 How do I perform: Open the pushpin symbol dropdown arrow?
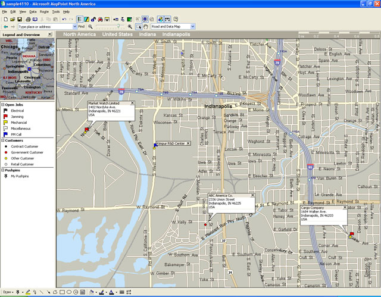(x=23, y=292)
